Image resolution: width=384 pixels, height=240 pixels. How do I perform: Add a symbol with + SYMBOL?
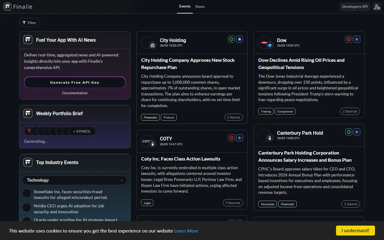[x=82, y=131]
